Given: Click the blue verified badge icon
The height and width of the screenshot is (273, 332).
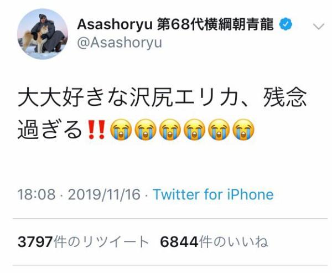Looking at the screenshot, I should (x=286, y=24).
